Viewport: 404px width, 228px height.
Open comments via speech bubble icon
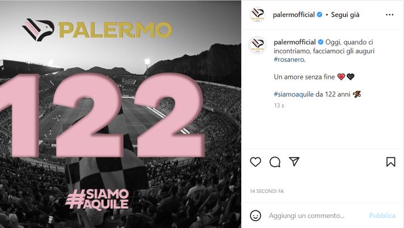(x=275, y=162)
